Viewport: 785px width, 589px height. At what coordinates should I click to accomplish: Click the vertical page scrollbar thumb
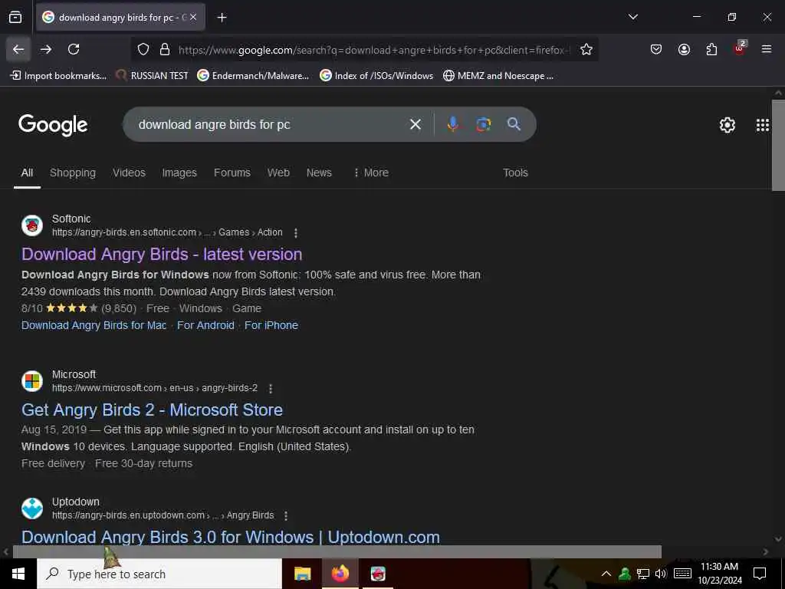[778, 145]
